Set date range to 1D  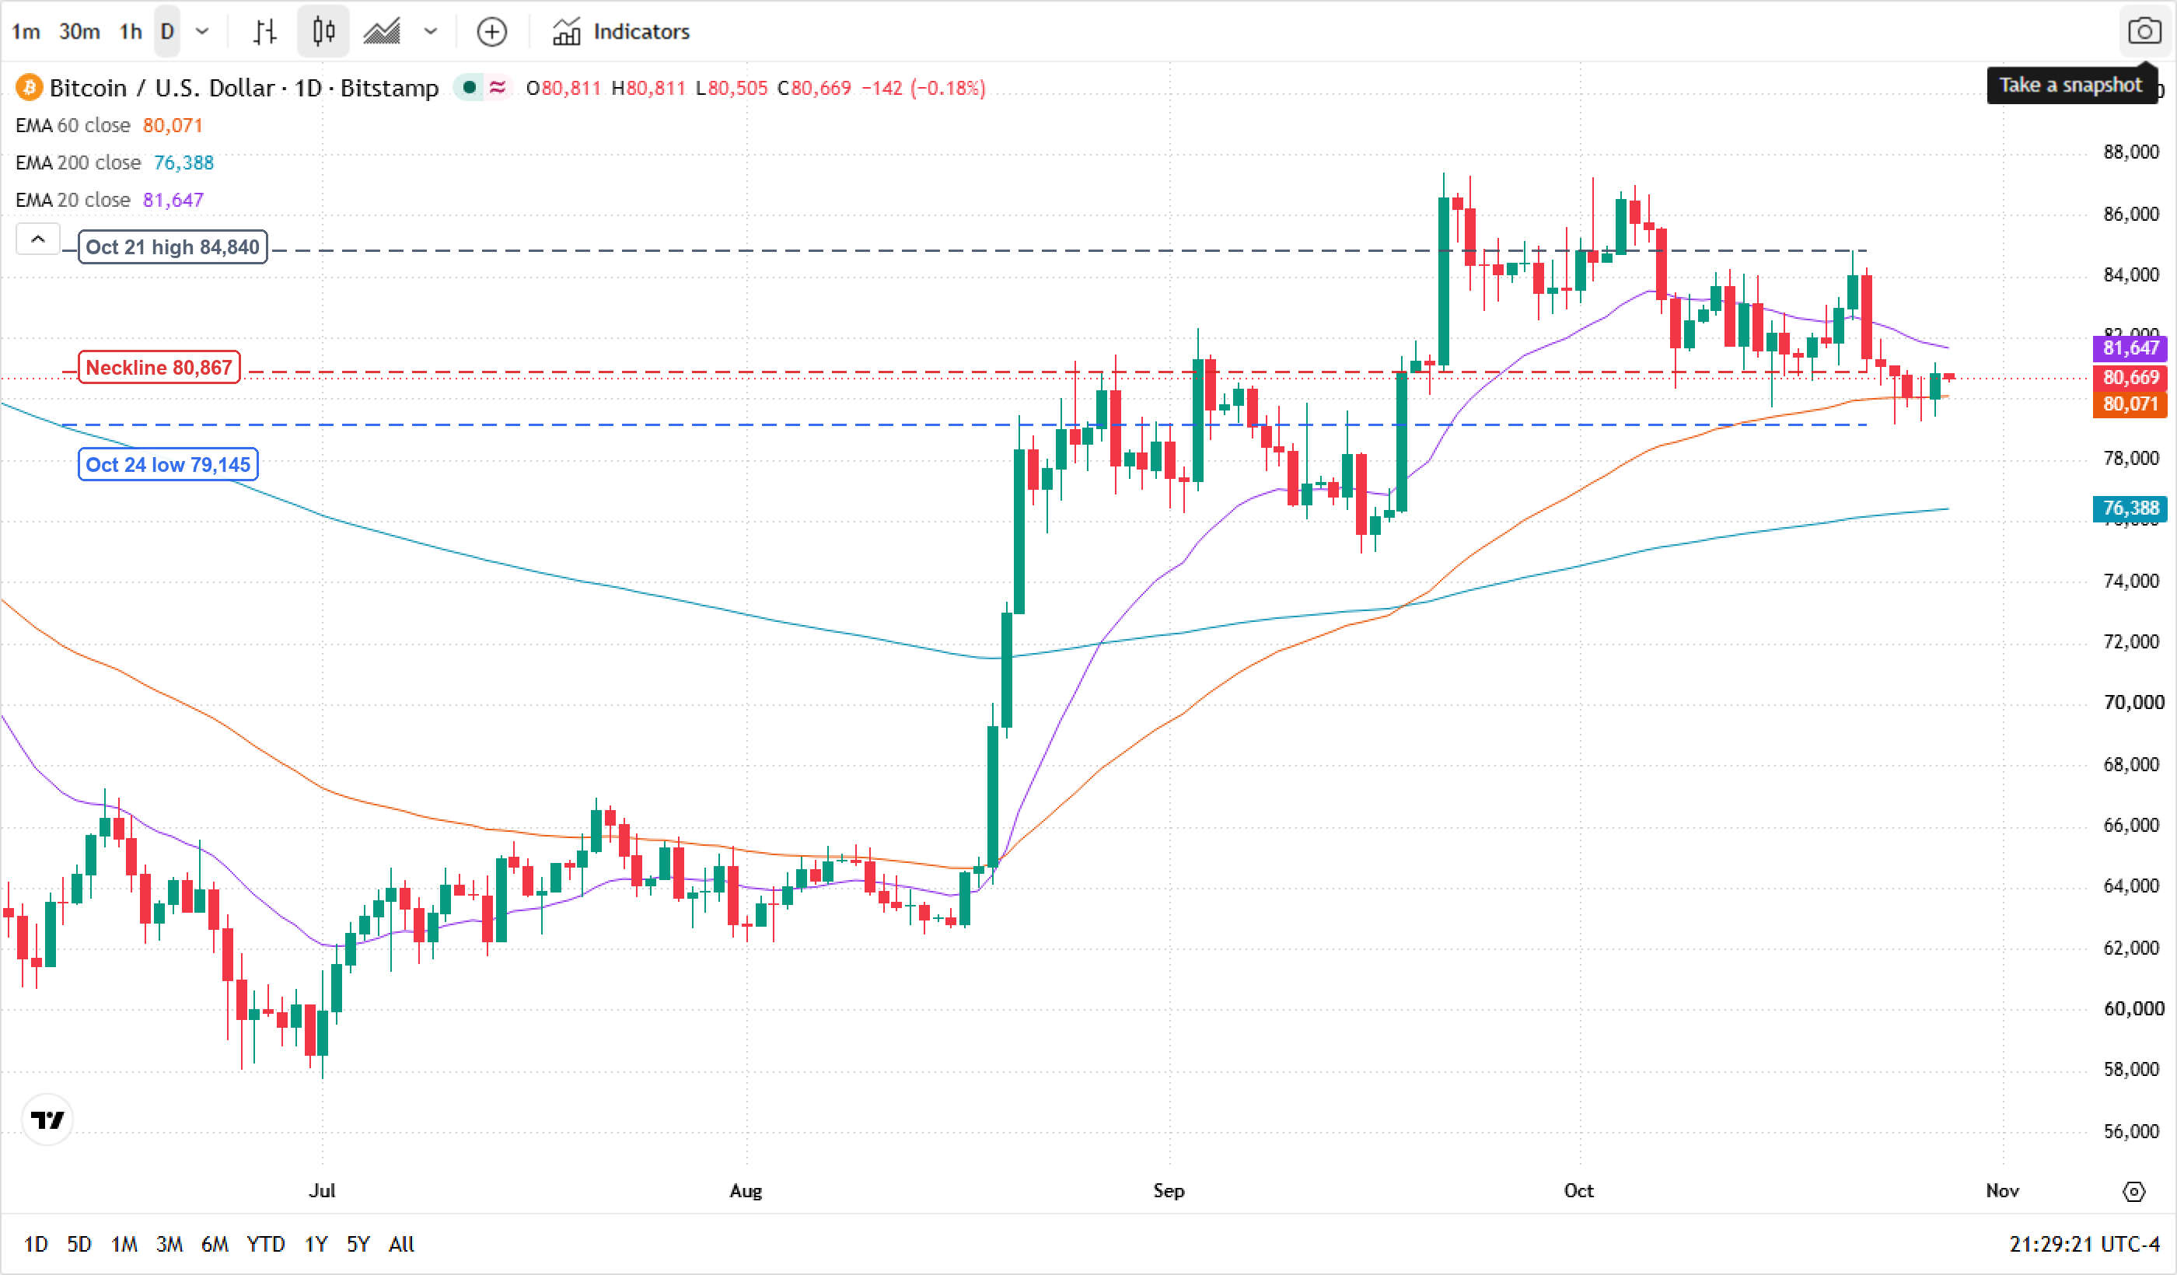tap(36, 1244)
